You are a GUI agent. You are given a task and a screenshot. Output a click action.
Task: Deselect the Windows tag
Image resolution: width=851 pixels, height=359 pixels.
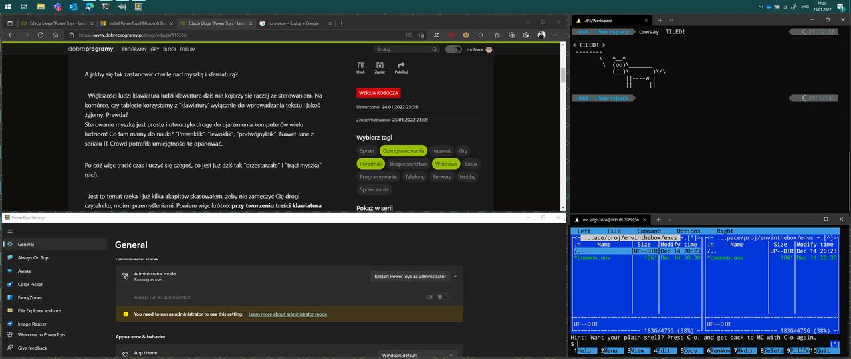[x=446, y=164]
